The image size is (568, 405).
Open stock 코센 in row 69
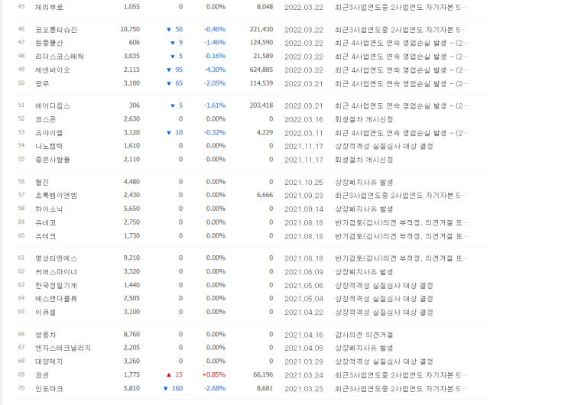[42, 375]
